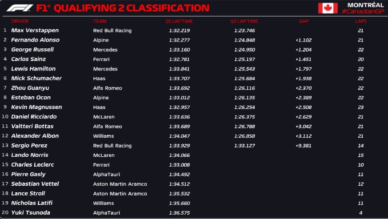Click Yuki Tsunoda in last position
The width and height of the screenshot is (388, 219).
coord(31,213)
